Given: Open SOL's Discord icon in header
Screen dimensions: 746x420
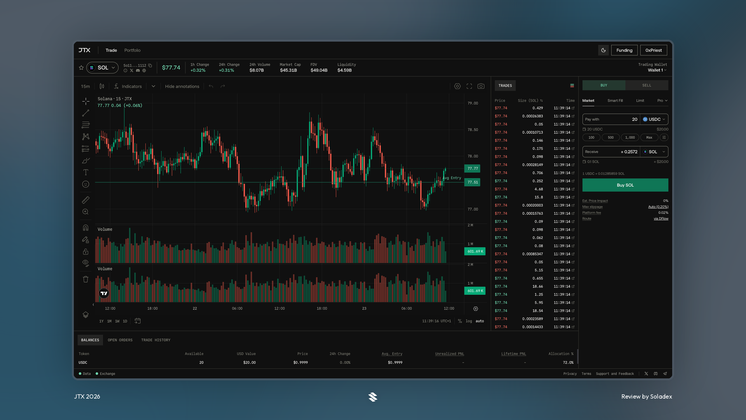Looking at the screenshot, I should tap(138, 71).
